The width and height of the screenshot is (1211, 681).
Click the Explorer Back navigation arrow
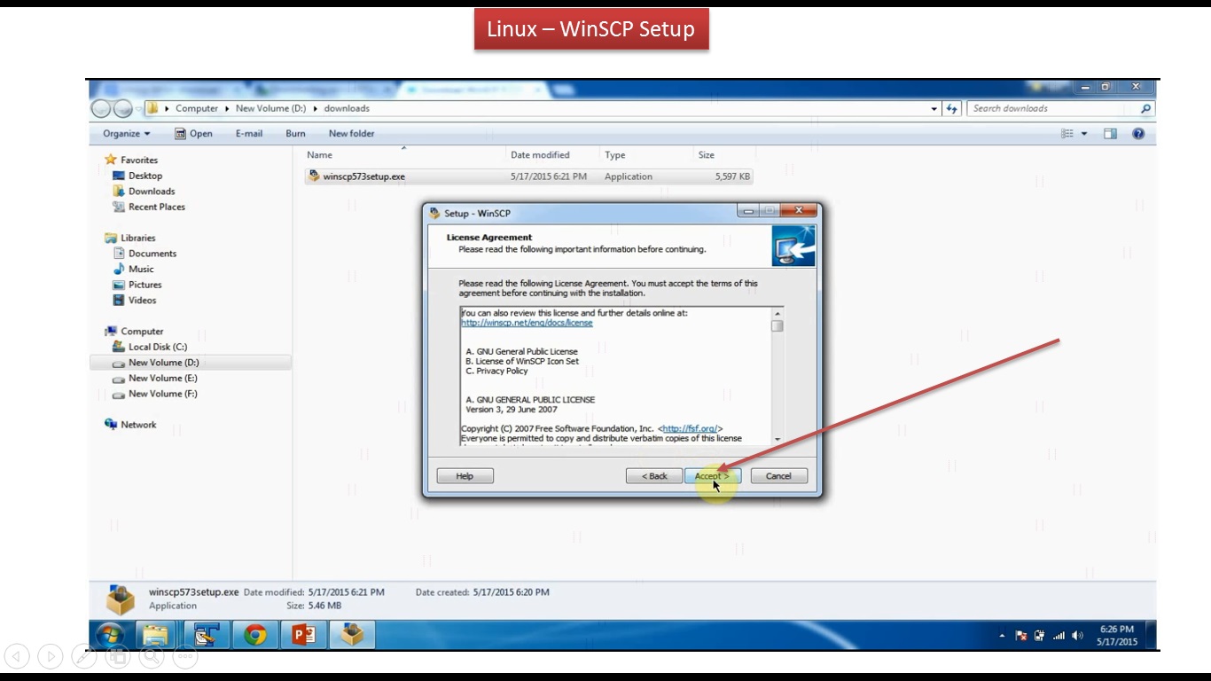tap(101, 109)
